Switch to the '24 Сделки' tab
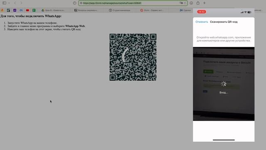 [x=185, y=10]
